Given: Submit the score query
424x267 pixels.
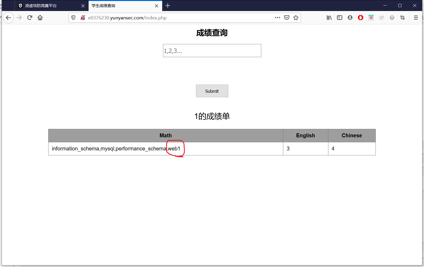Looking at the screenshot, I should point(212,91).
